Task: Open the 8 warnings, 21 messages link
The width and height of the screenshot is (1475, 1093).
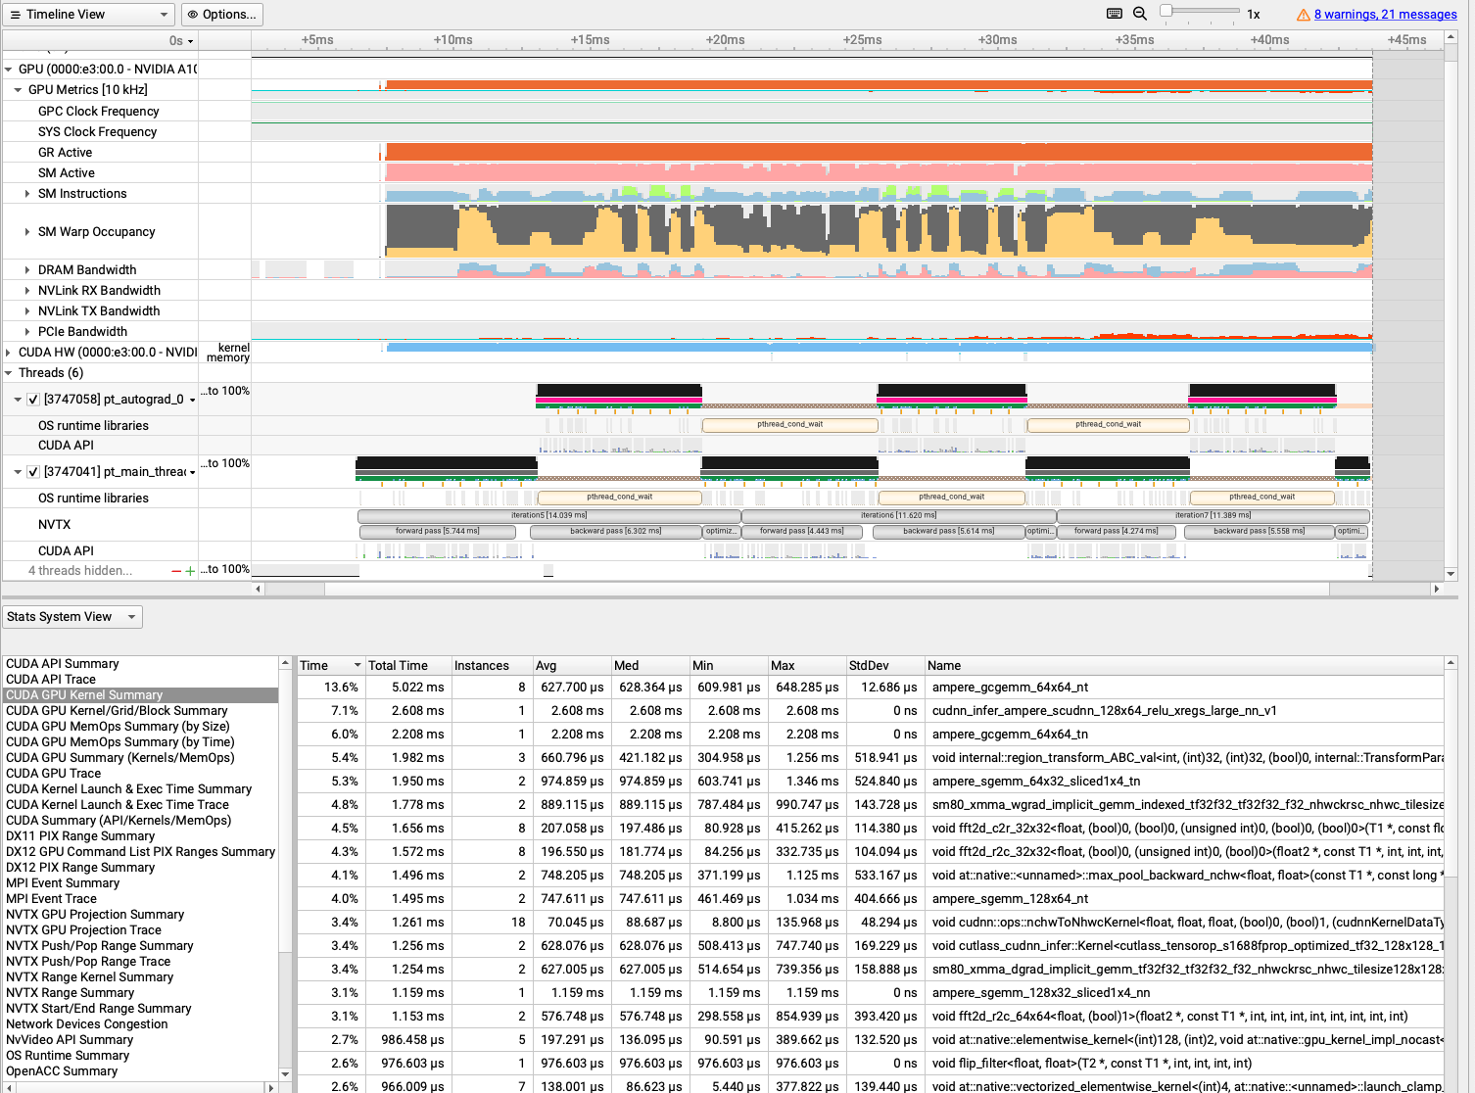Action: click(x=1386, y=15)
